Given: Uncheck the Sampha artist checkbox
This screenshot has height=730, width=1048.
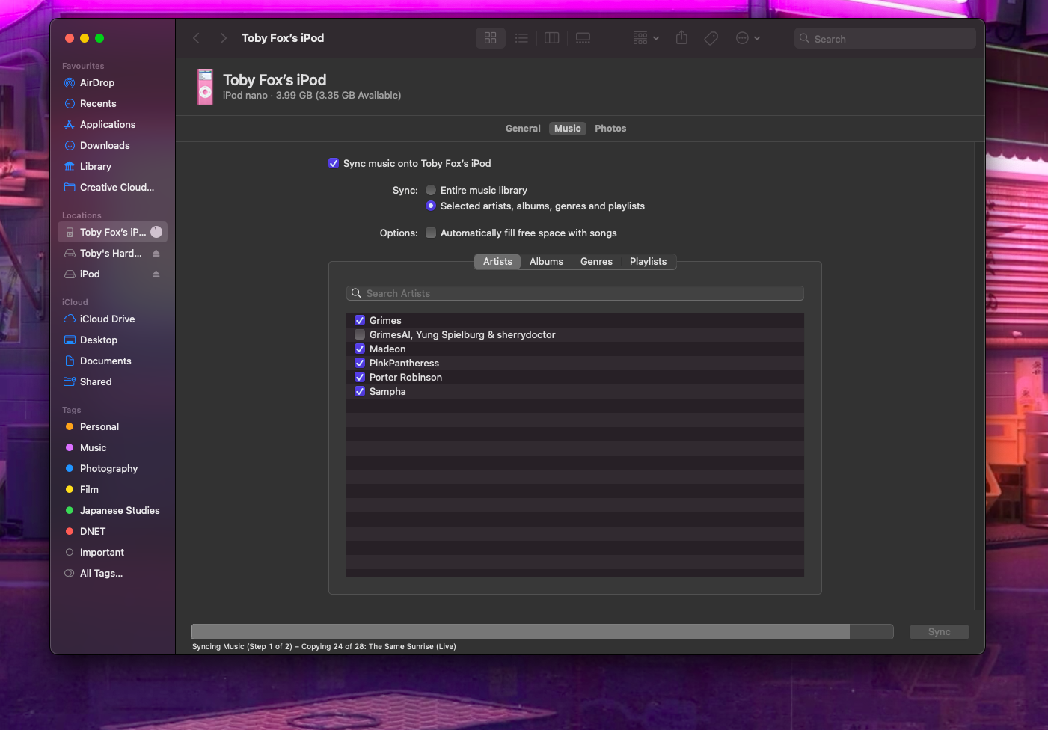Looking at the screenshot, I should click(360, 391).
